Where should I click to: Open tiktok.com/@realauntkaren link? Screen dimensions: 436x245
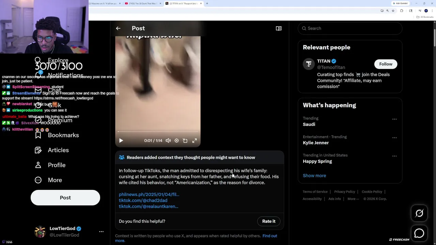click(149, 206)
